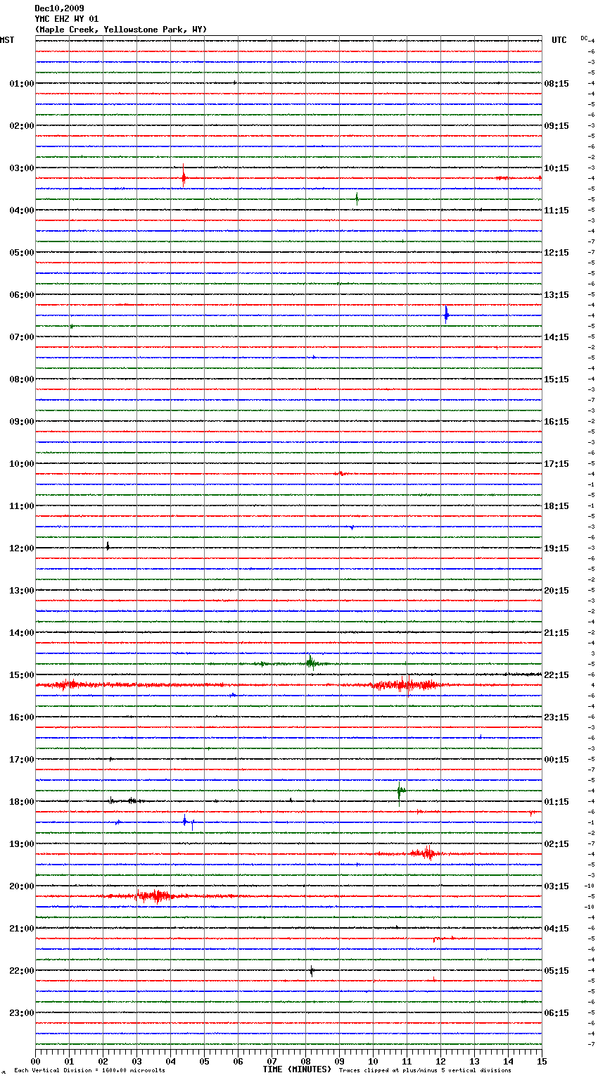Click the date label 'Dec10,2009'
Screen dimensions: 598x1080
pos(59,8)
